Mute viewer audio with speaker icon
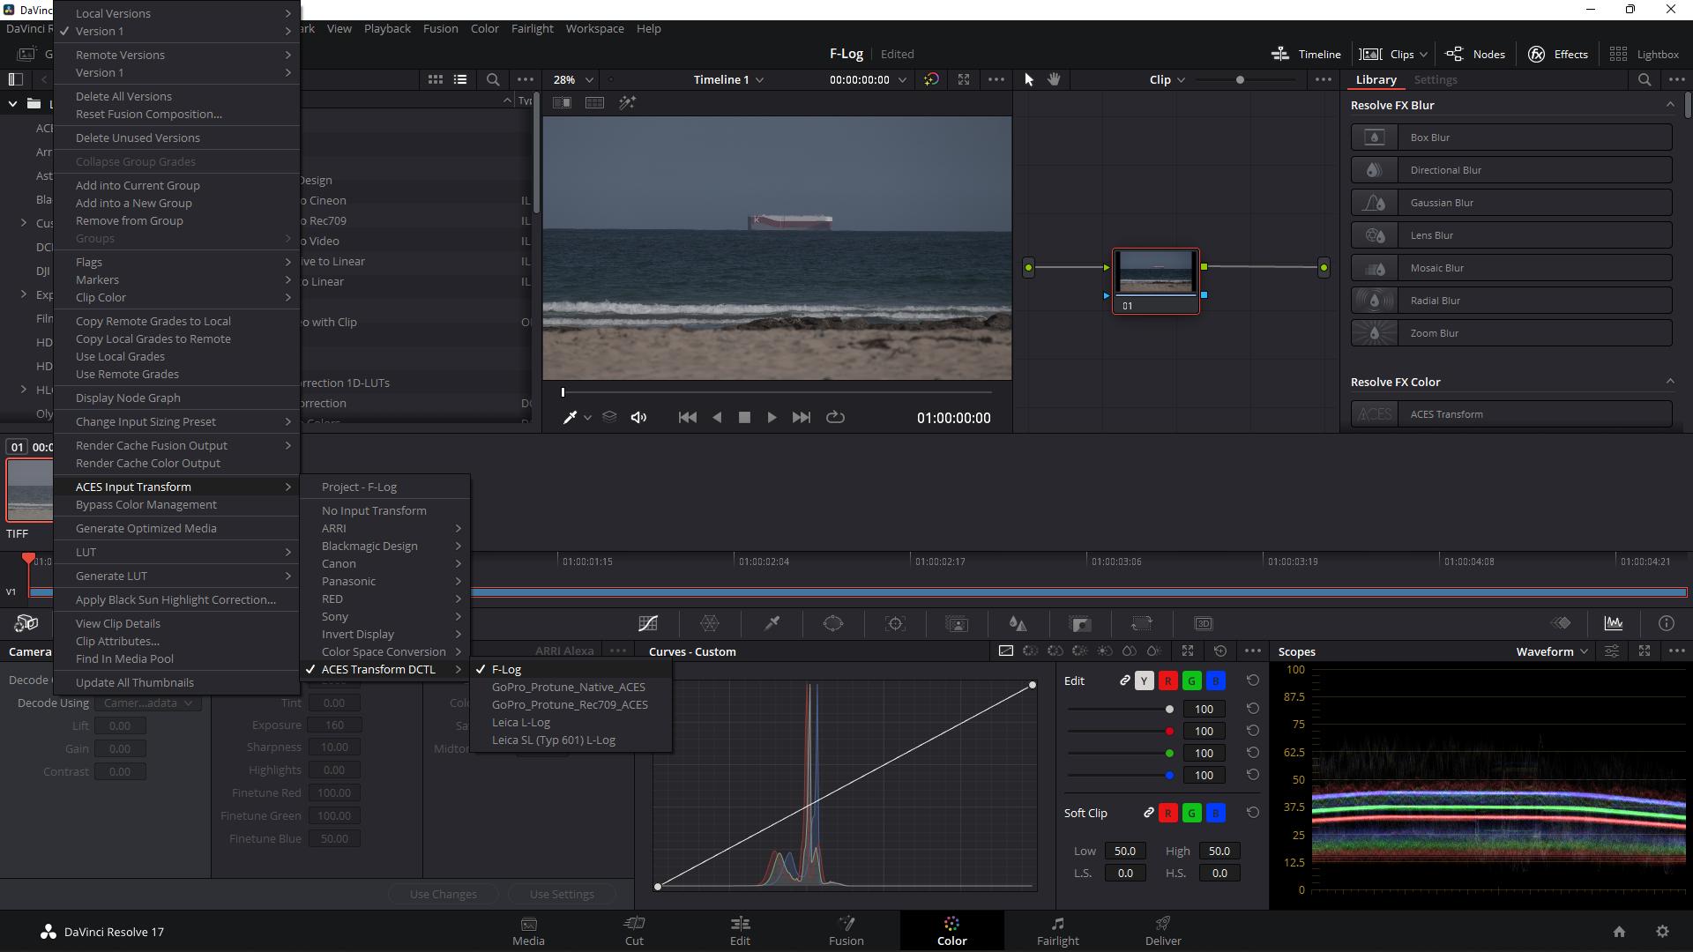1693x952 pixels. pos(638,418)
